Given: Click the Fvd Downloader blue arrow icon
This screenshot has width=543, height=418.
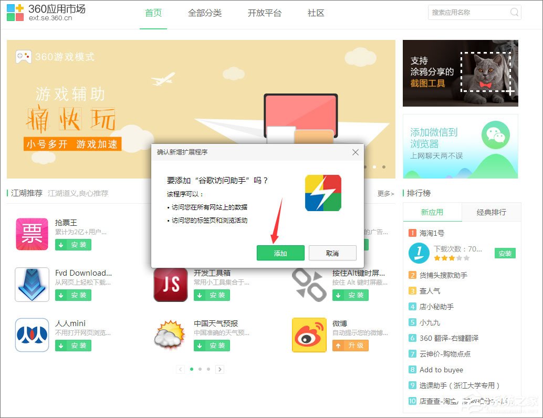Looking at the screenshot, I should (x=32, y=284).
